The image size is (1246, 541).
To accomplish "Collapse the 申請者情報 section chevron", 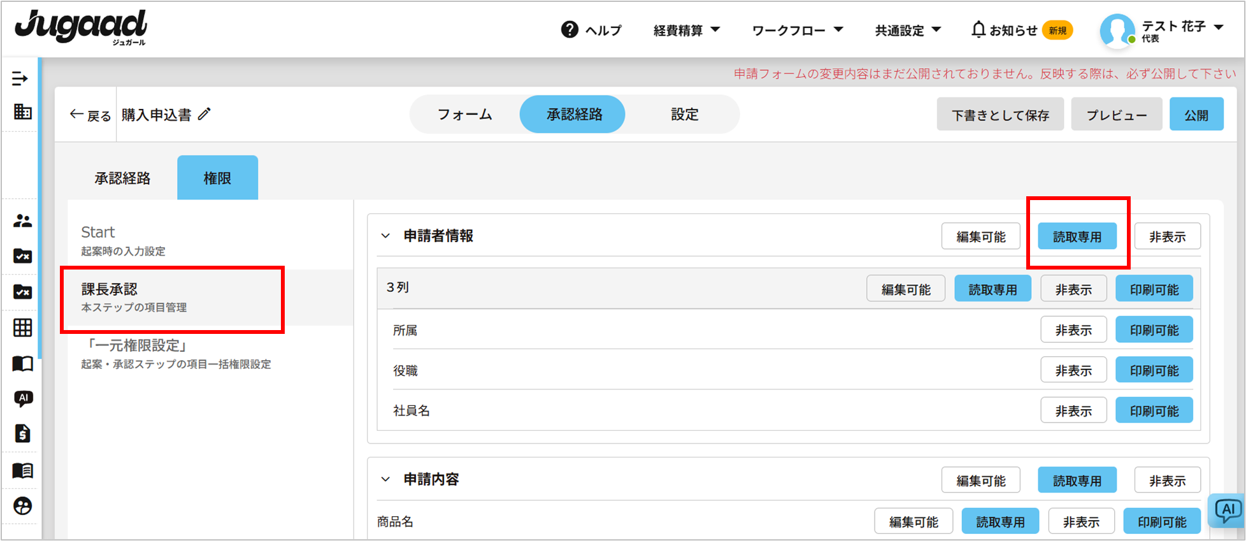I will [x=385, y=236].
